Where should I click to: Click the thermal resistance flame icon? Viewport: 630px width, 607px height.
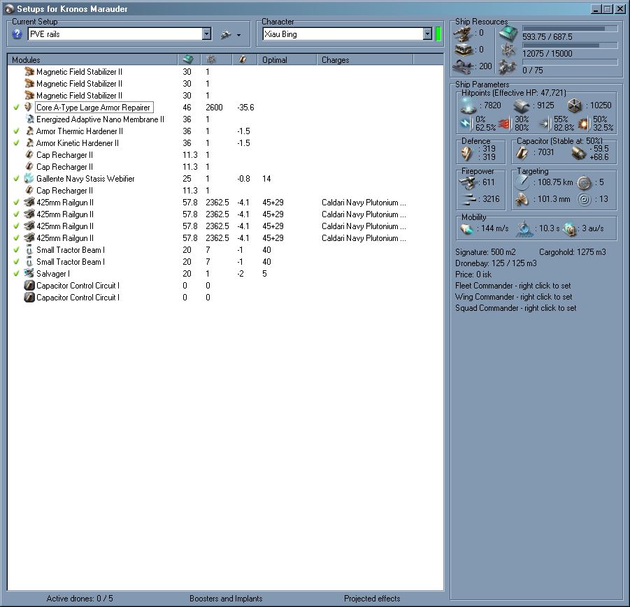(506, 124)
